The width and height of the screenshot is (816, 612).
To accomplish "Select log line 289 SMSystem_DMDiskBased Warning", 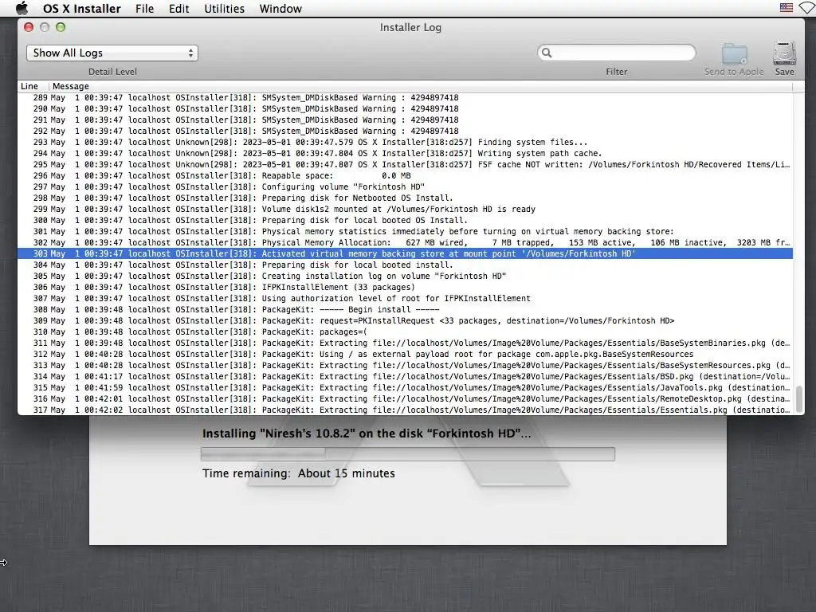I will click(x=405, y=97).
